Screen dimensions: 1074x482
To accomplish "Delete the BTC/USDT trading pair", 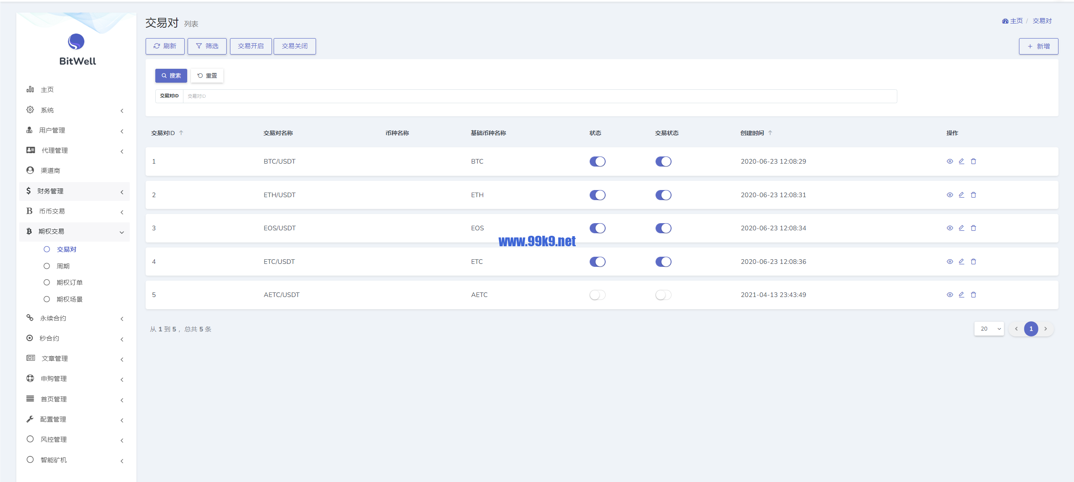I will (973, 162).
